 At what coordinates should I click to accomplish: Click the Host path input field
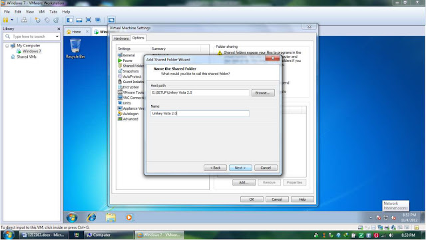tap(200, 92)
